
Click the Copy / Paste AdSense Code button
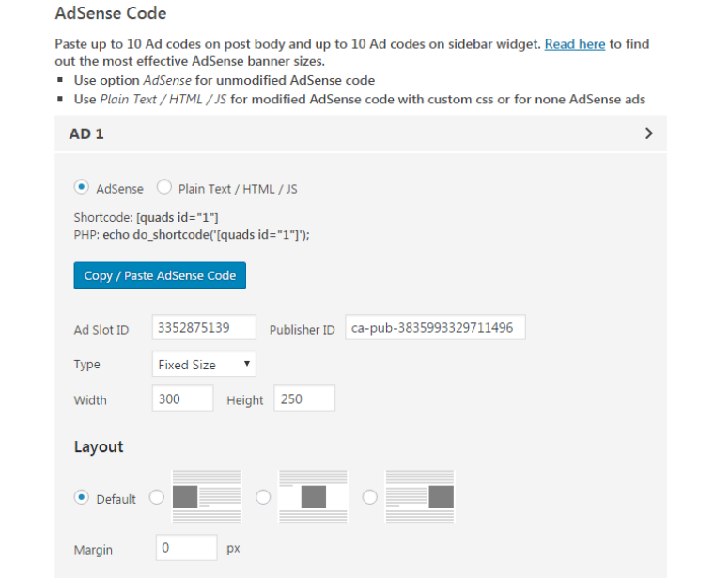tap(160, 275)
